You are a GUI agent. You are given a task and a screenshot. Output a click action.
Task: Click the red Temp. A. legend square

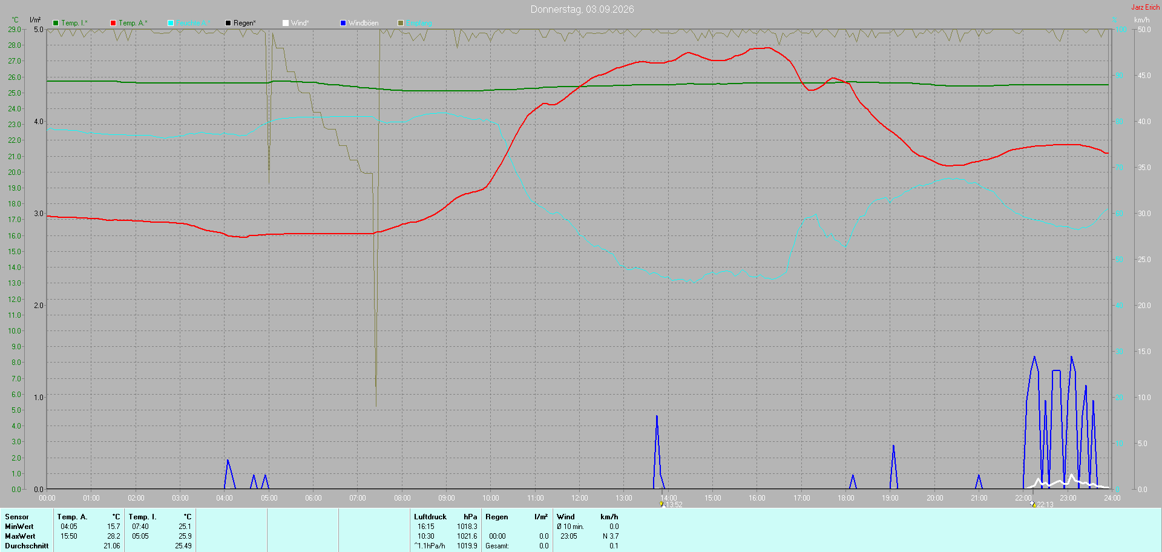113,23
